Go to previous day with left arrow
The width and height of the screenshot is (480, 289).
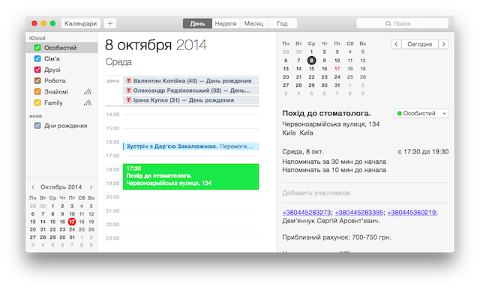coord(396,44)
